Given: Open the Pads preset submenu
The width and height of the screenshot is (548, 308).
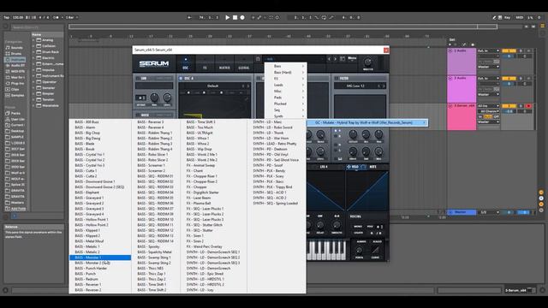Looking at the screenshot, I should (285, 98).
